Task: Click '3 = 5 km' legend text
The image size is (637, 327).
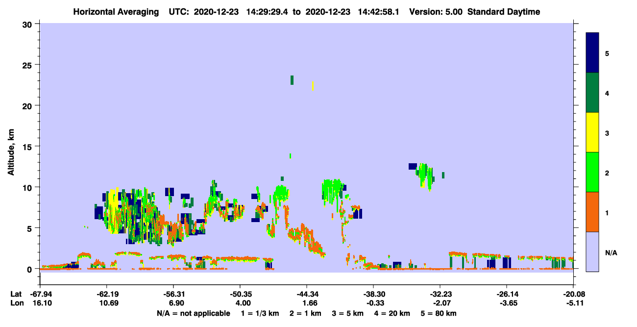Action: (348, 313)
